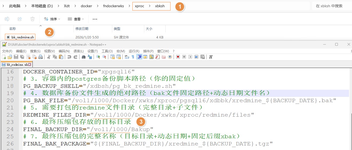
Task: Click the Close document toolbar icon
Action: tap(28, 57)
